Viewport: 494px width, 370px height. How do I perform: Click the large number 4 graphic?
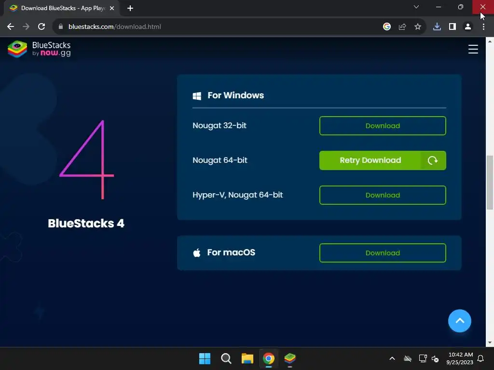(x=87, y=159)
